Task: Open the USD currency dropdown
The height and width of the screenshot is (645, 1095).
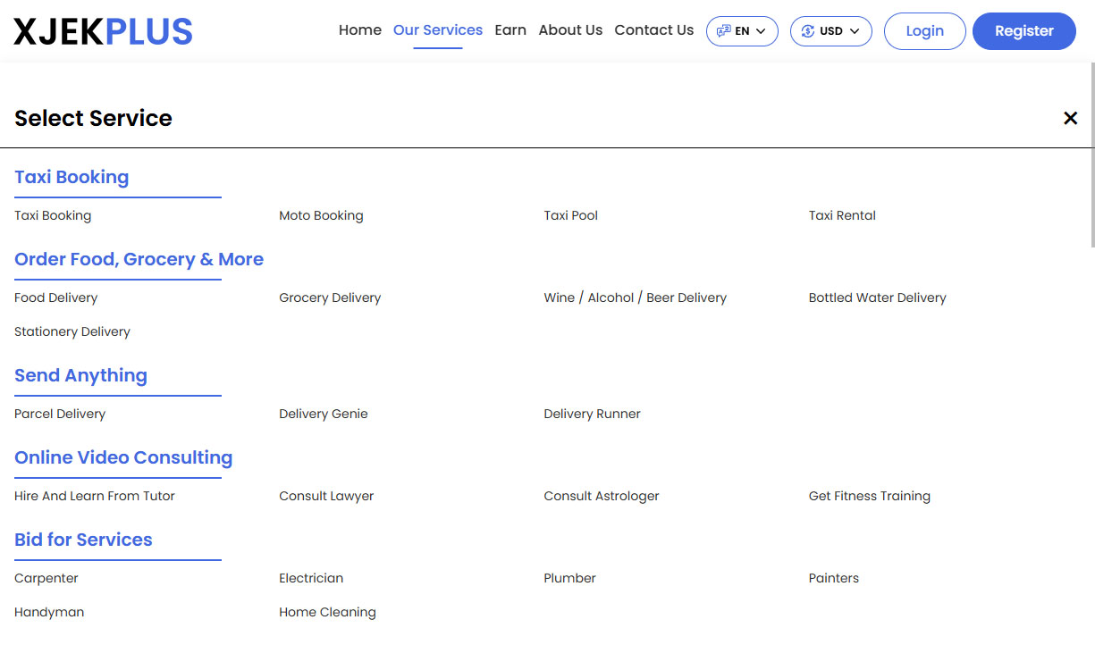Action: pos(830,30)
